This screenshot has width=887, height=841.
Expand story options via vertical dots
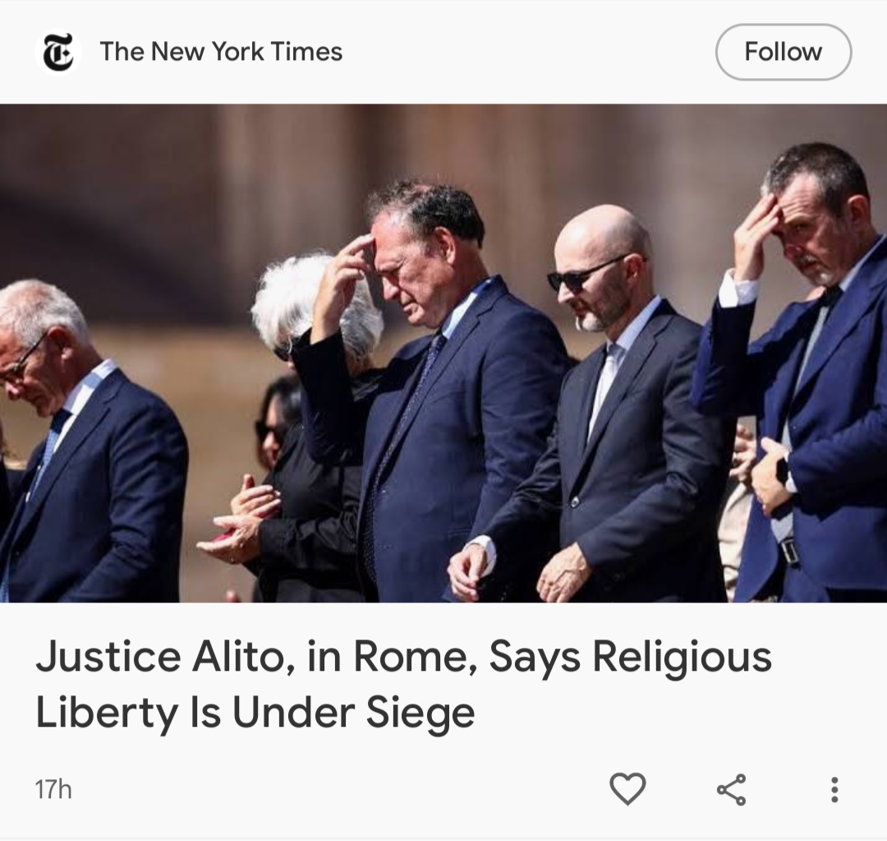click(834, 789)
